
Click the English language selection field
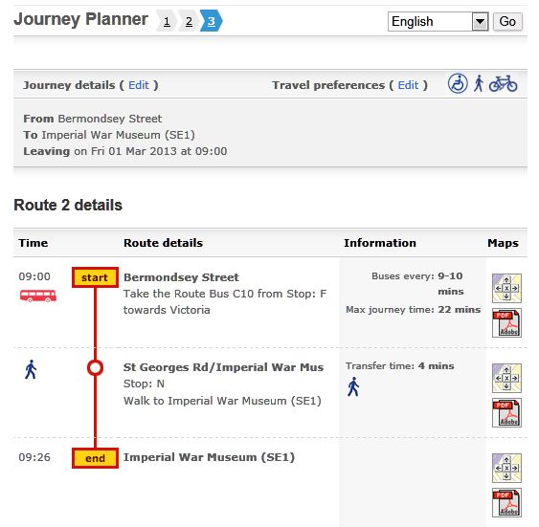point(438,22)
